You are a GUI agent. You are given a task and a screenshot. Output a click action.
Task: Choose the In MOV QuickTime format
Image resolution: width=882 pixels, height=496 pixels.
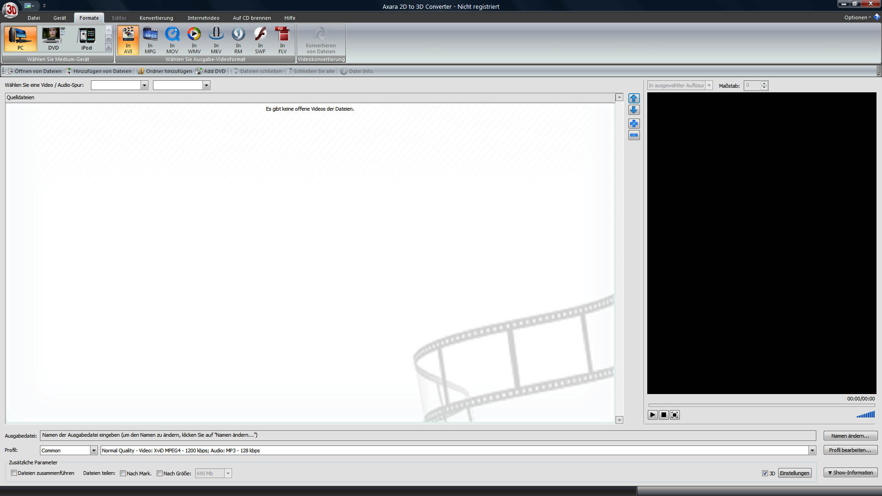click(x=172, y=40)
